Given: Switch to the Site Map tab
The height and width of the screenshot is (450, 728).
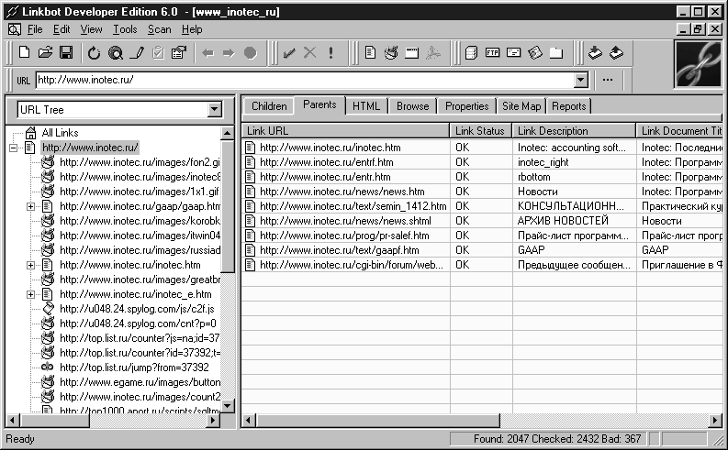Looking at the screenshot, I should [x=521, y=106].
